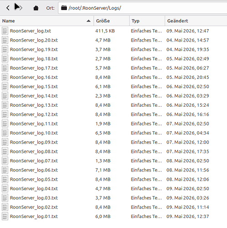Open the home folder icon
Image resolution: width=227 pixels, height=228 pixels.
point(36,8)
